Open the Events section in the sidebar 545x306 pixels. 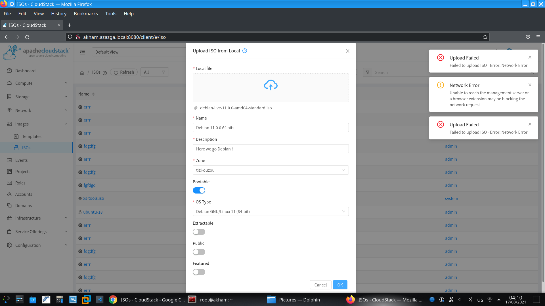tap(22, 160)
